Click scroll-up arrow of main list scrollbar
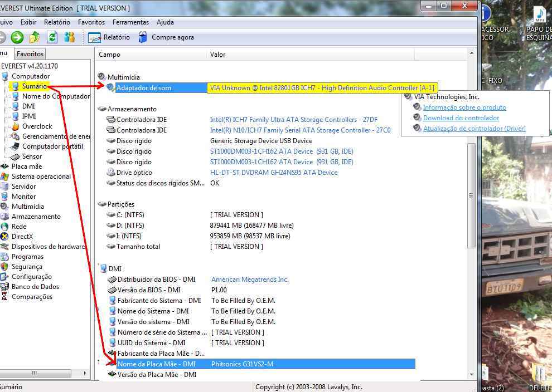This screenshot has height=392, width=552. (471, 53)
